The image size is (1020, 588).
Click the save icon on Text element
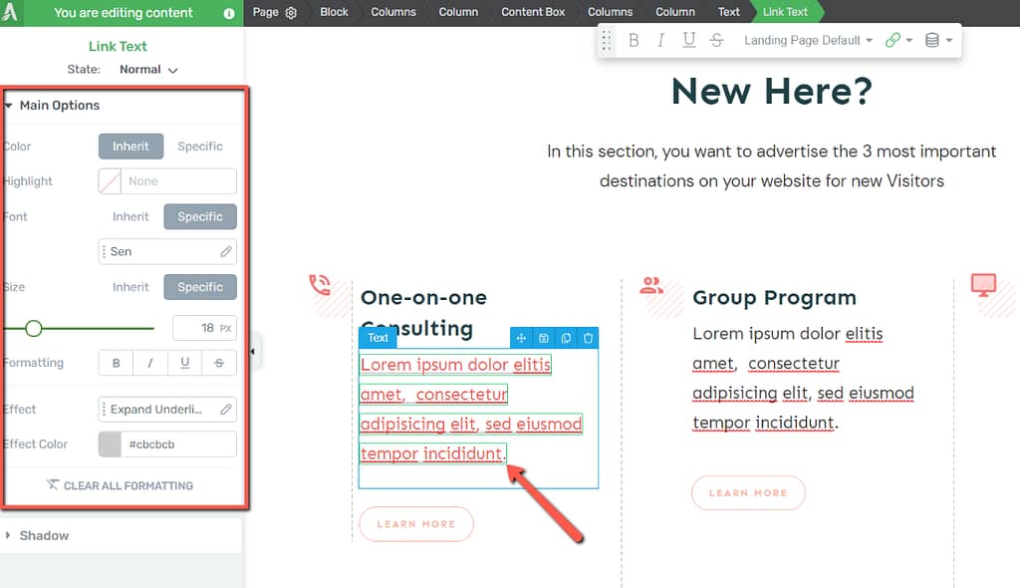click(x=544, y=338)
